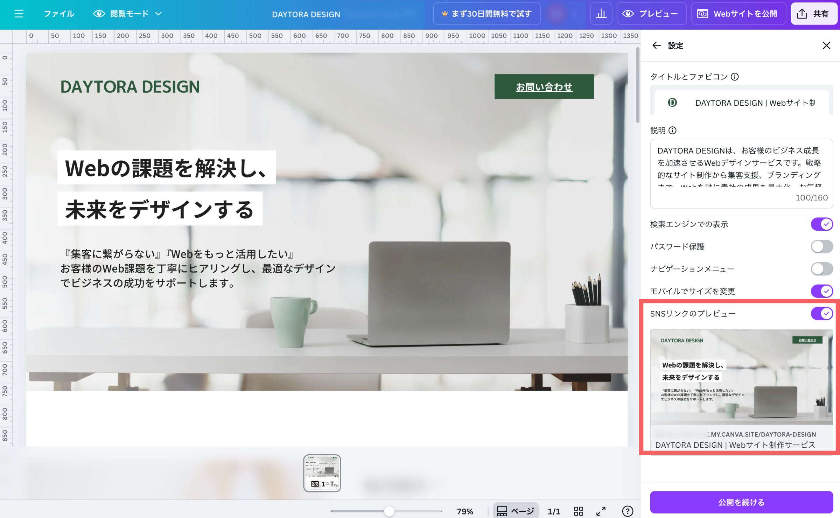
Task: Click the DAYTORA DESIGN document title
Action: tap(306, 14)
